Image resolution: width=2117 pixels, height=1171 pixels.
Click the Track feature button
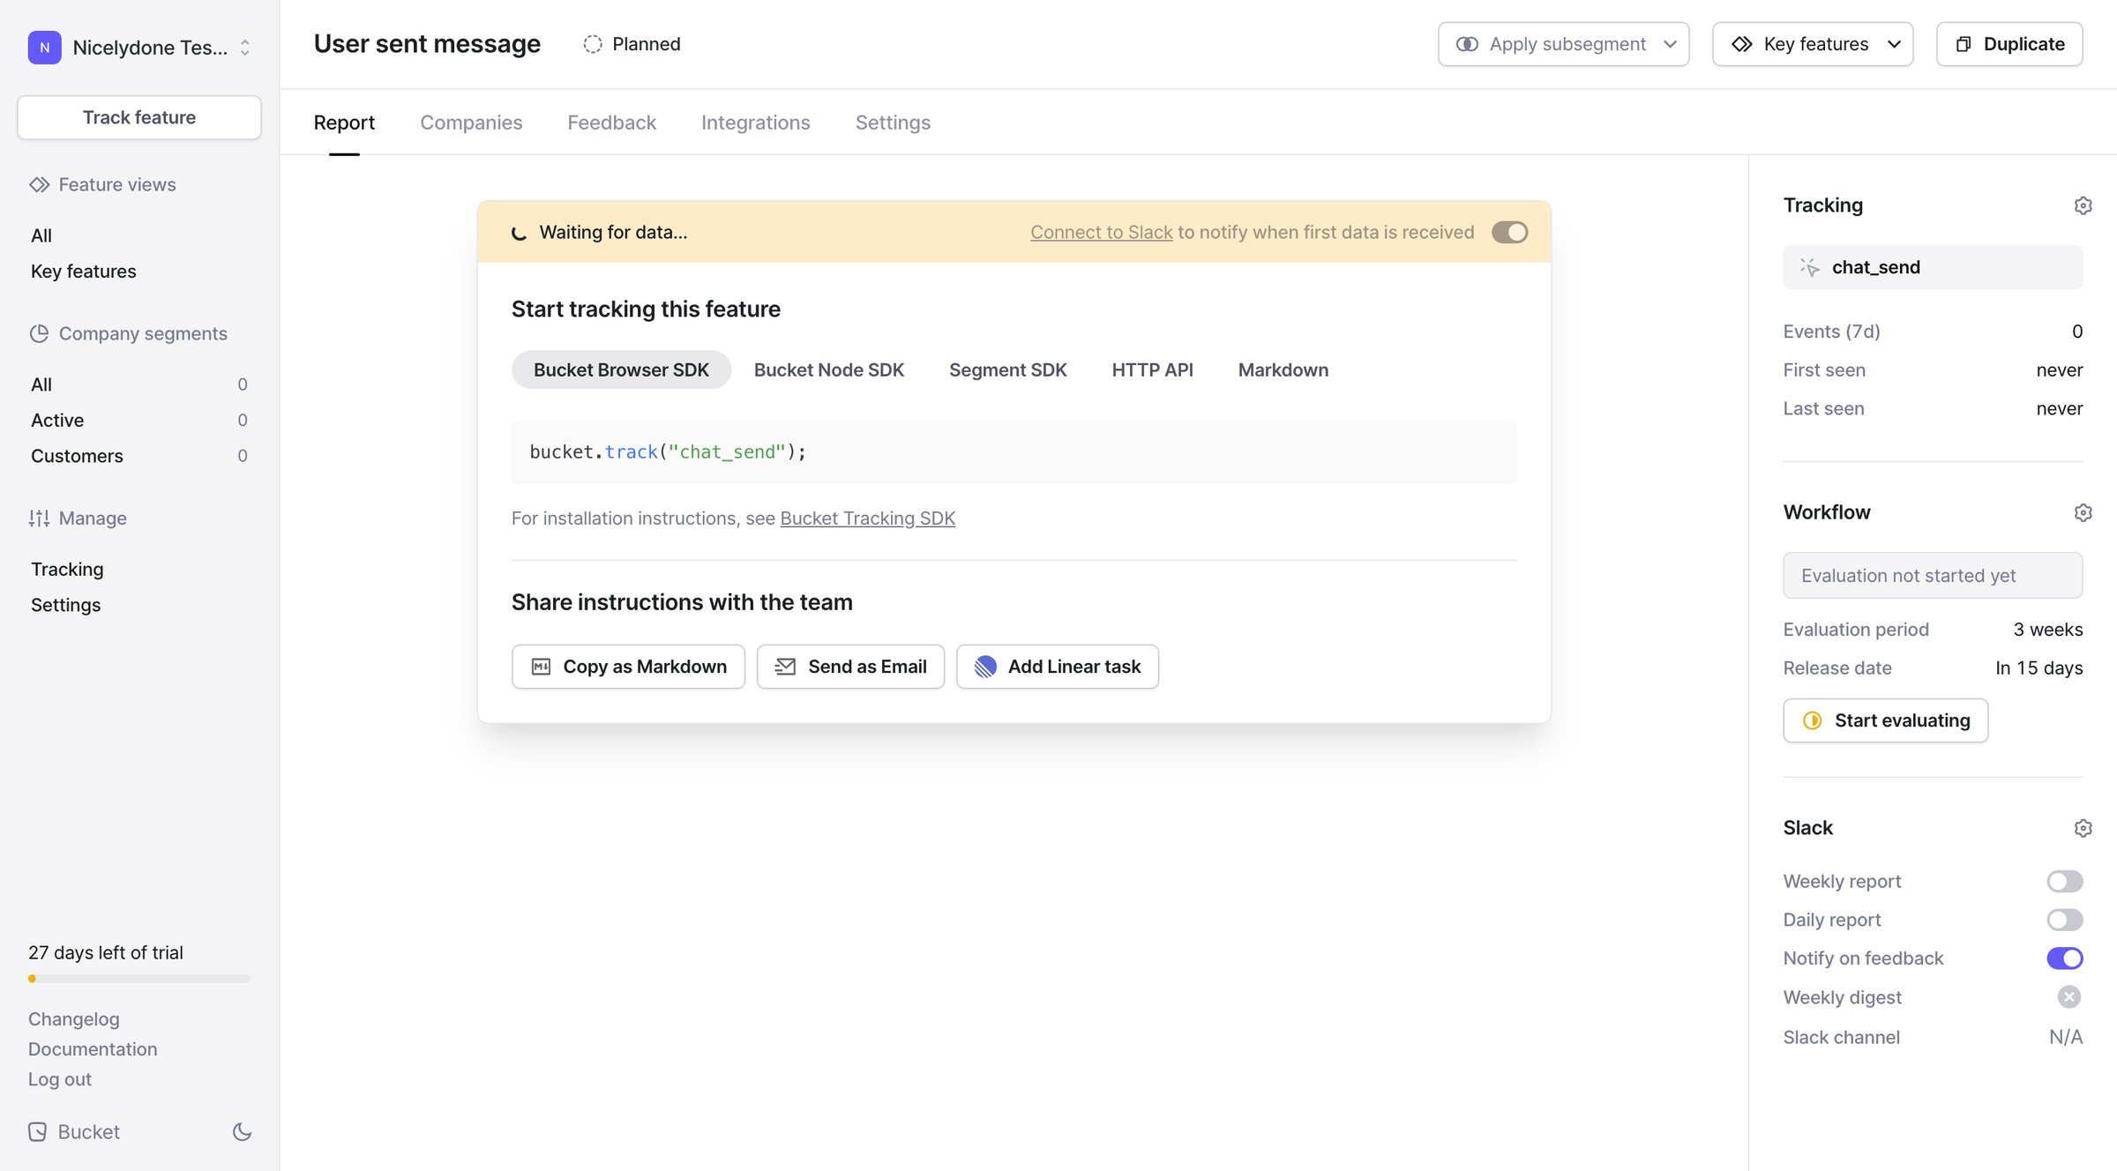coord(139,117)
